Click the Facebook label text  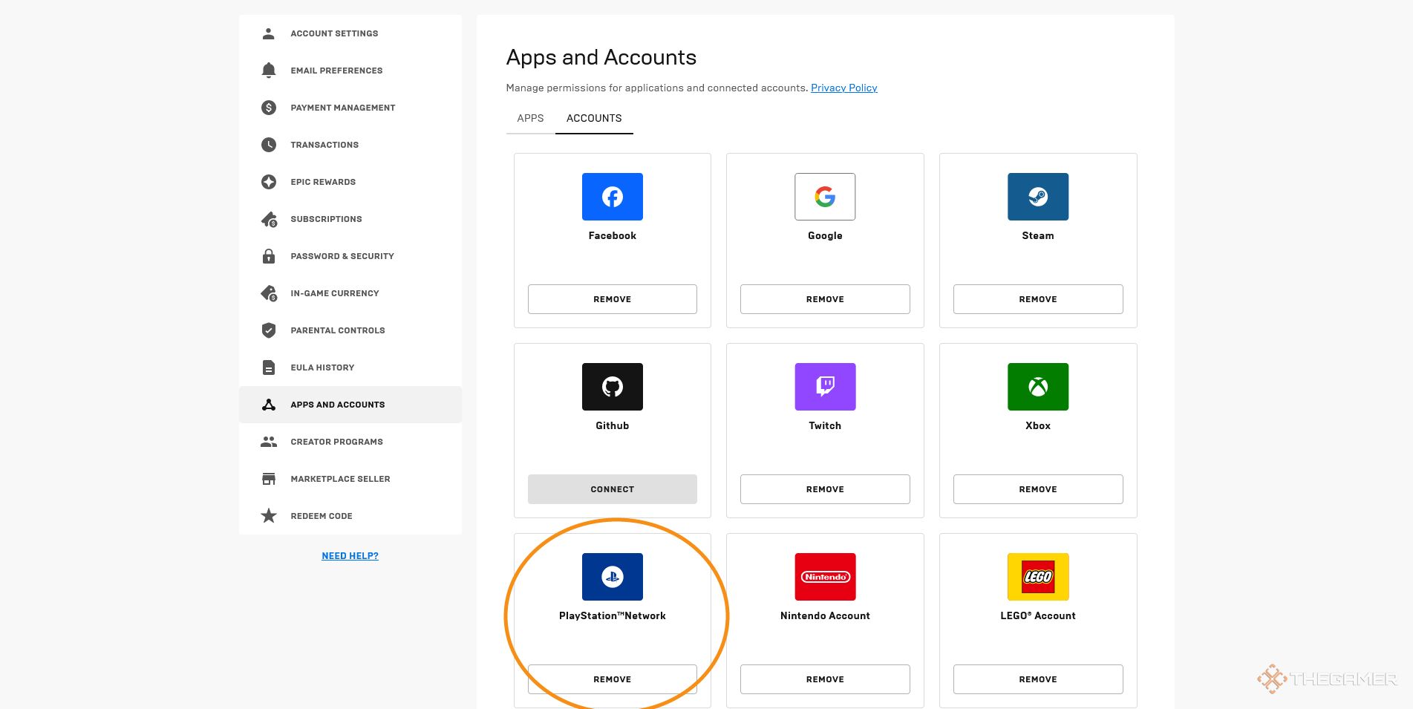pyautogui.click(x=613, y=235)
